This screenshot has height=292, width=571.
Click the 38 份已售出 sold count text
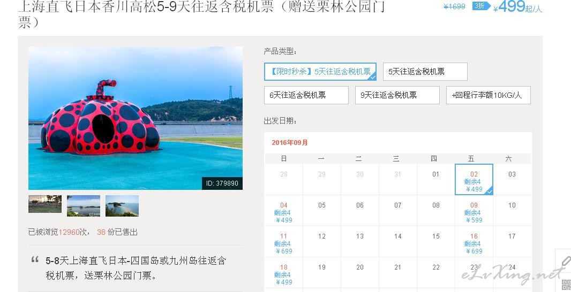[117, 232]
